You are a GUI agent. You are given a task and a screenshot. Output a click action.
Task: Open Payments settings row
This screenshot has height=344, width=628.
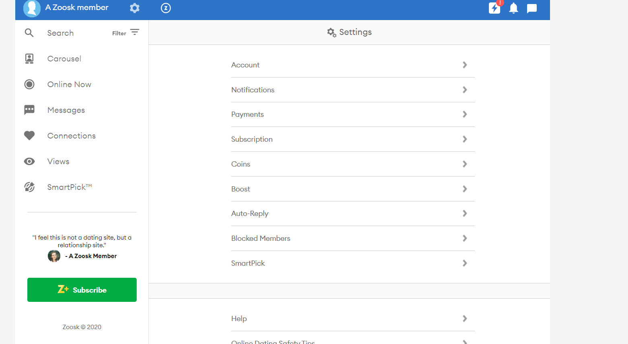(x=353, y=114)
